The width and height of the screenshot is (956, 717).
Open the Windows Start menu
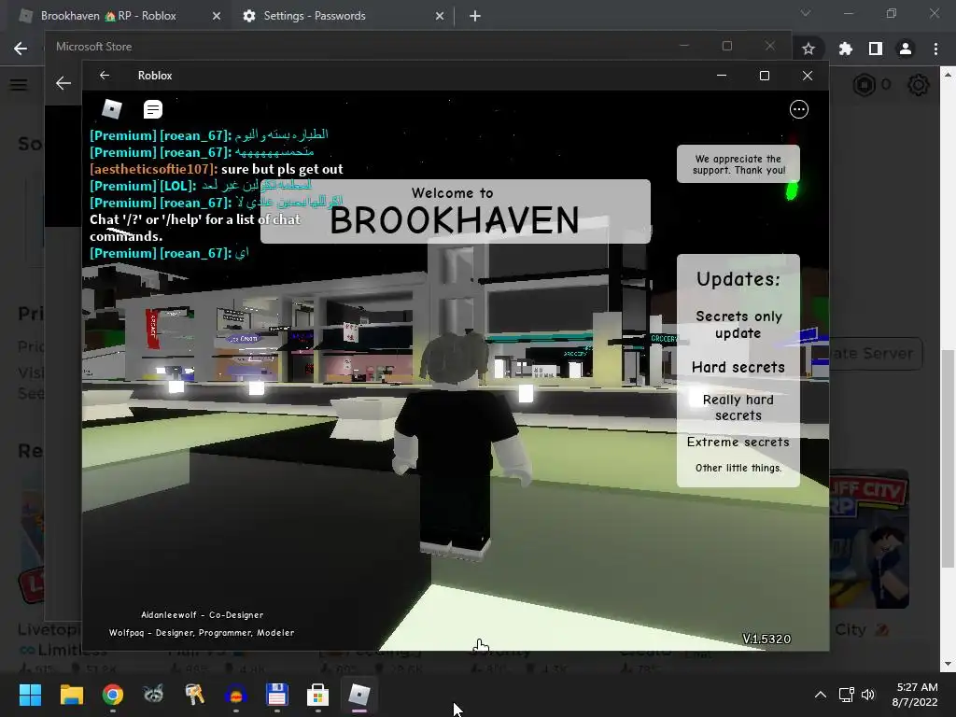(x=30, y=695)
